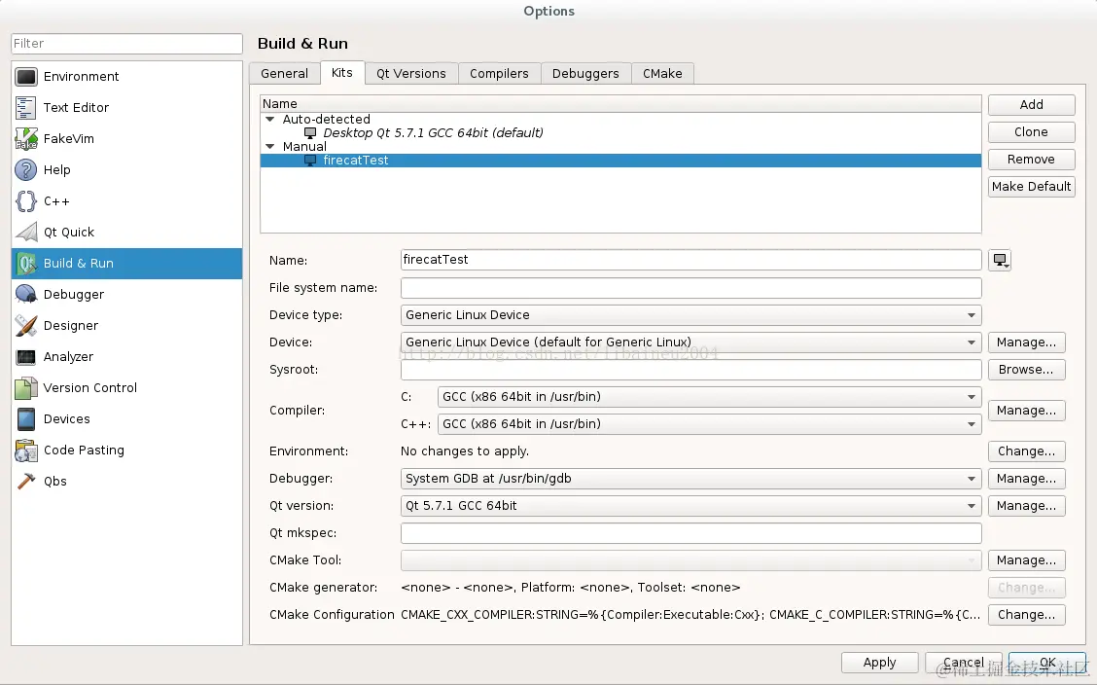Open the C++ compiler dropdown
The width and height of the screenshot is (1097, 685).
(709, 424)
